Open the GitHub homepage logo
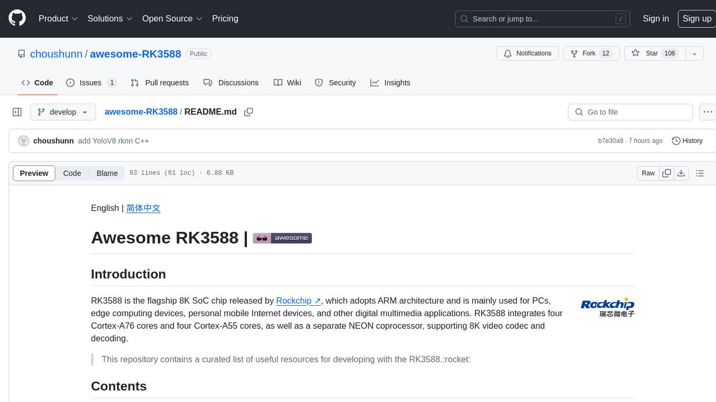 click(17, 18)
